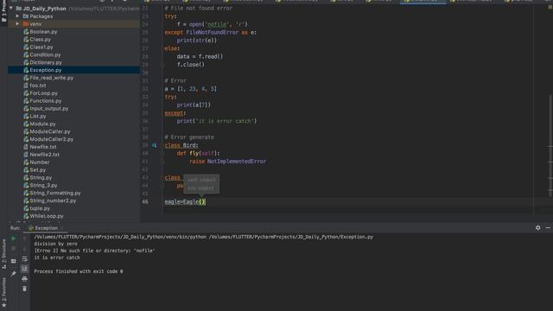Place cursor on eagle=Eagle() line
This screenshot has height=311, width=553.
(185, 201)
